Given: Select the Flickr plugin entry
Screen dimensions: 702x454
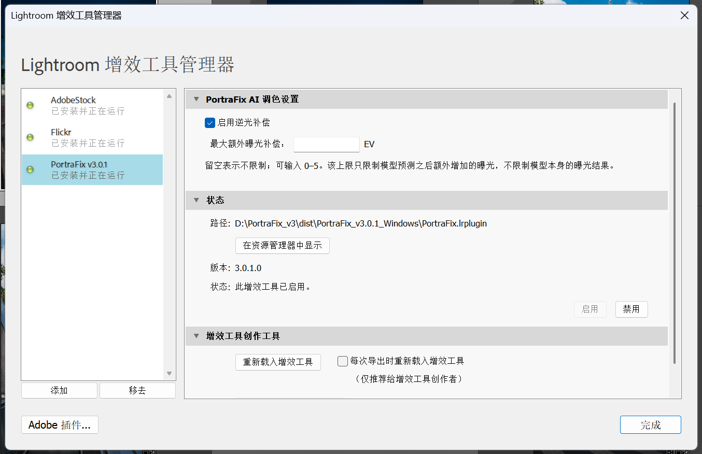Looking at the screenshot, I should tap(92, 137).
